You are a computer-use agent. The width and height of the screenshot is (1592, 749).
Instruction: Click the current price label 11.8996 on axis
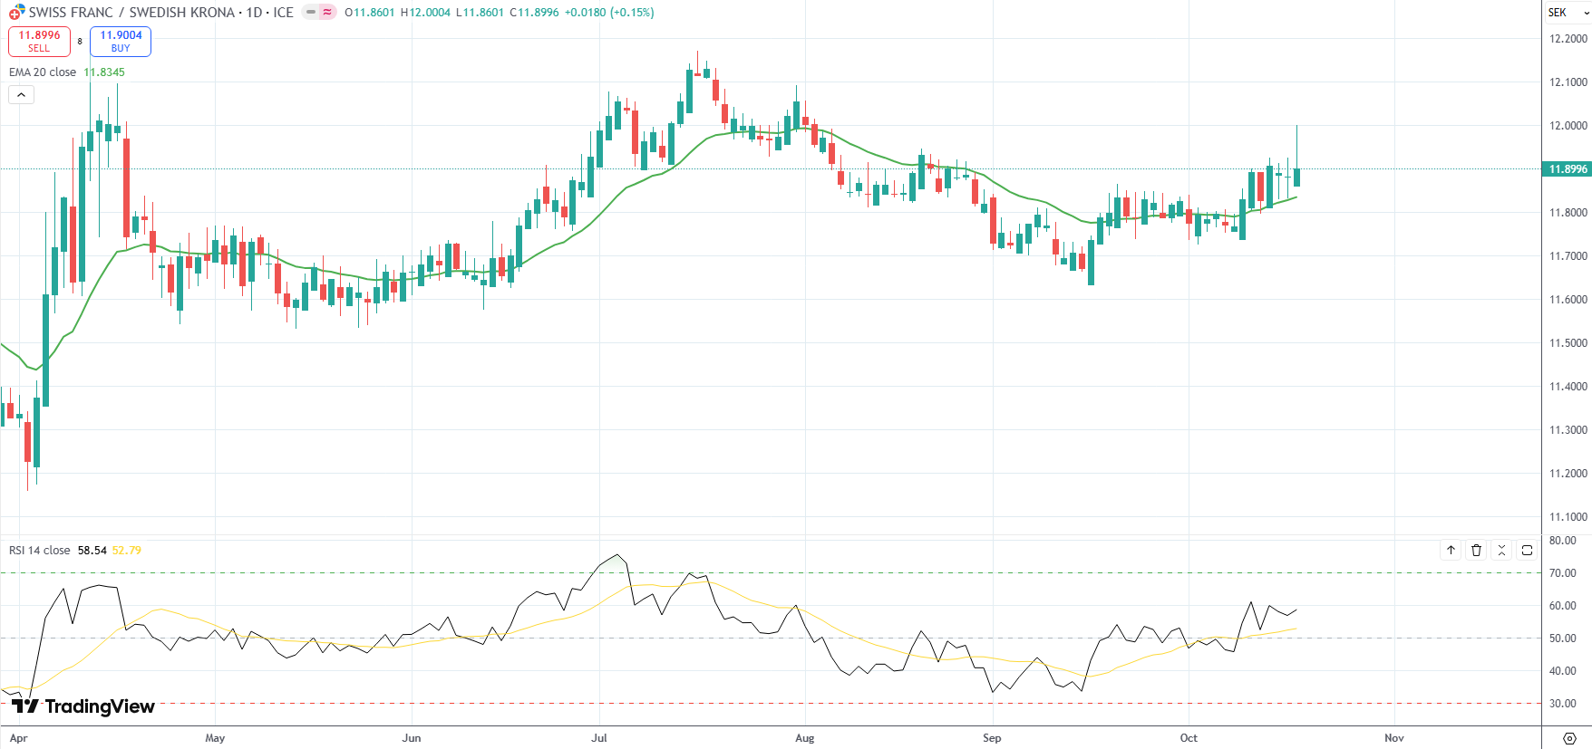1568,169
